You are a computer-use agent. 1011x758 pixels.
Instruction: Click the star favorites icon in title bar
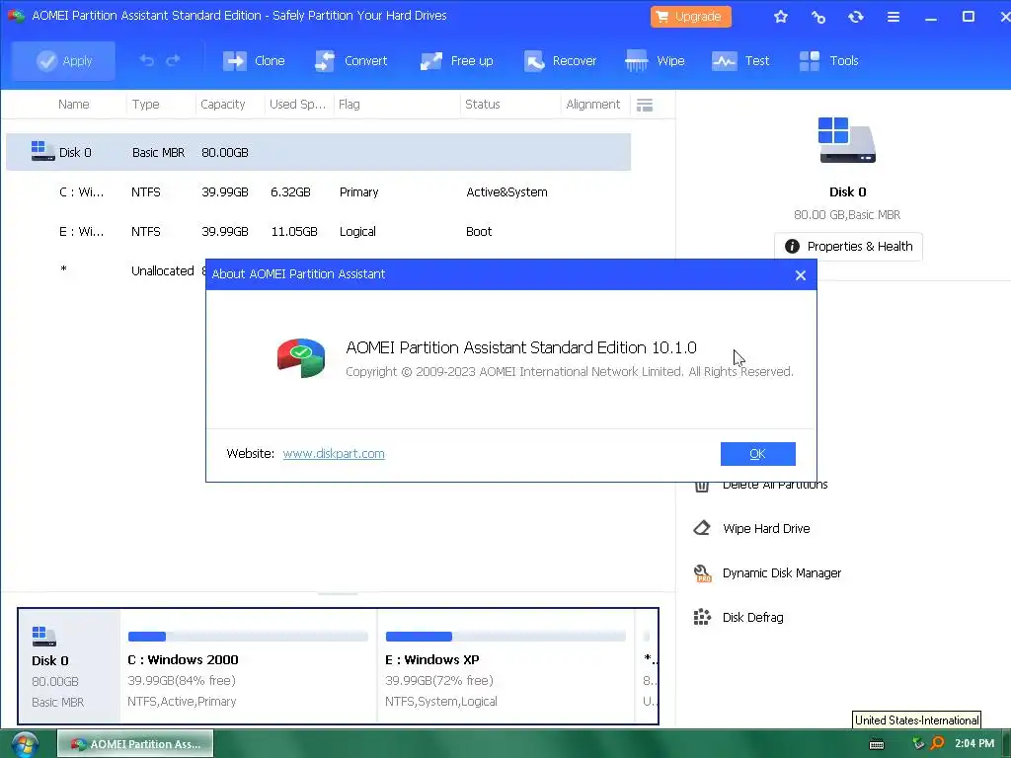[x=781, y=17]
